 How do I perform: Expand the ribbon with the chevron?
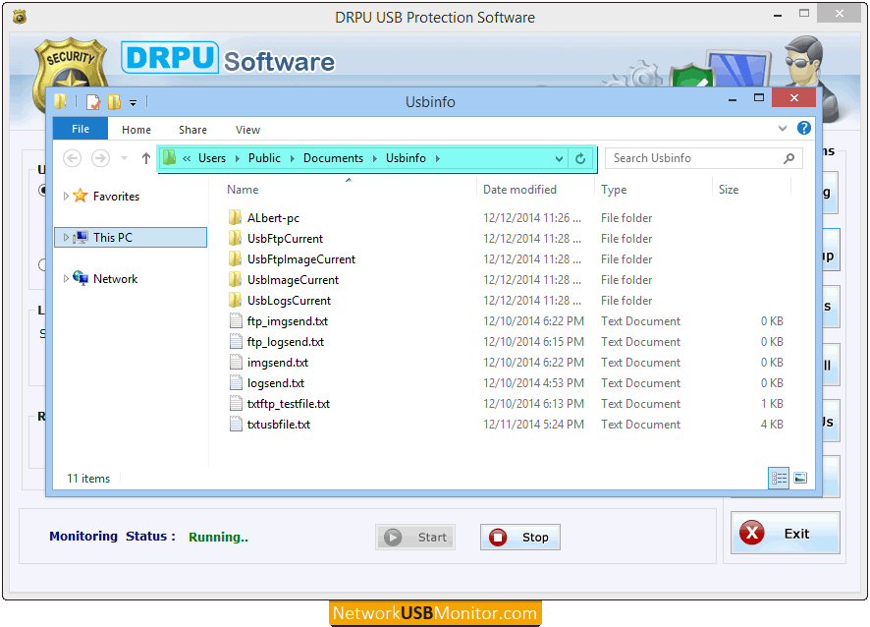pyautogui.click(x=783, y=129)
